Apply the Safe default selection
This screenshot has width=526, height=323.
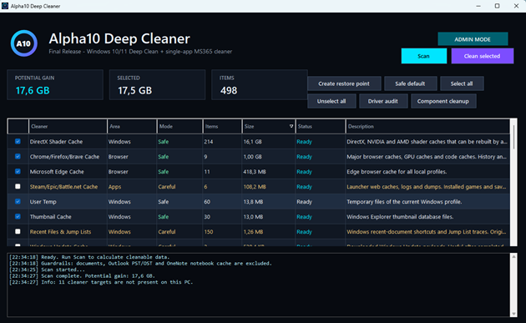410,83
